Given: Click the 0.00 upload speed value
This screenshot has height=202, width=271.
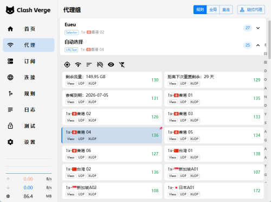Looking at the screenshot, I should (28, 179).
